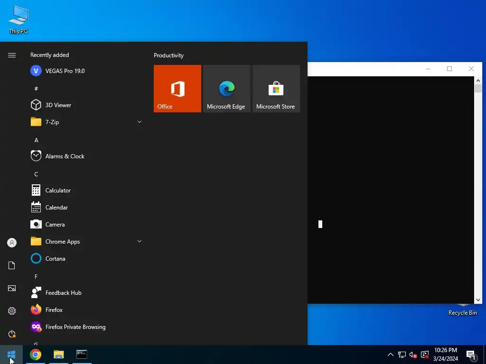The width and height of the screenshot is (486, 364).
Task: Open the Chrome Apps folder
Action: coord(86,241)
